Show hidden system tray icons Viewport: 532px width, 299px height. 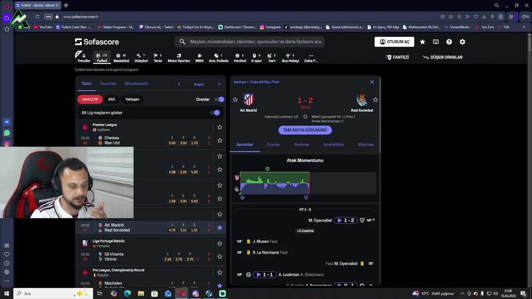(x=462, y=294)
